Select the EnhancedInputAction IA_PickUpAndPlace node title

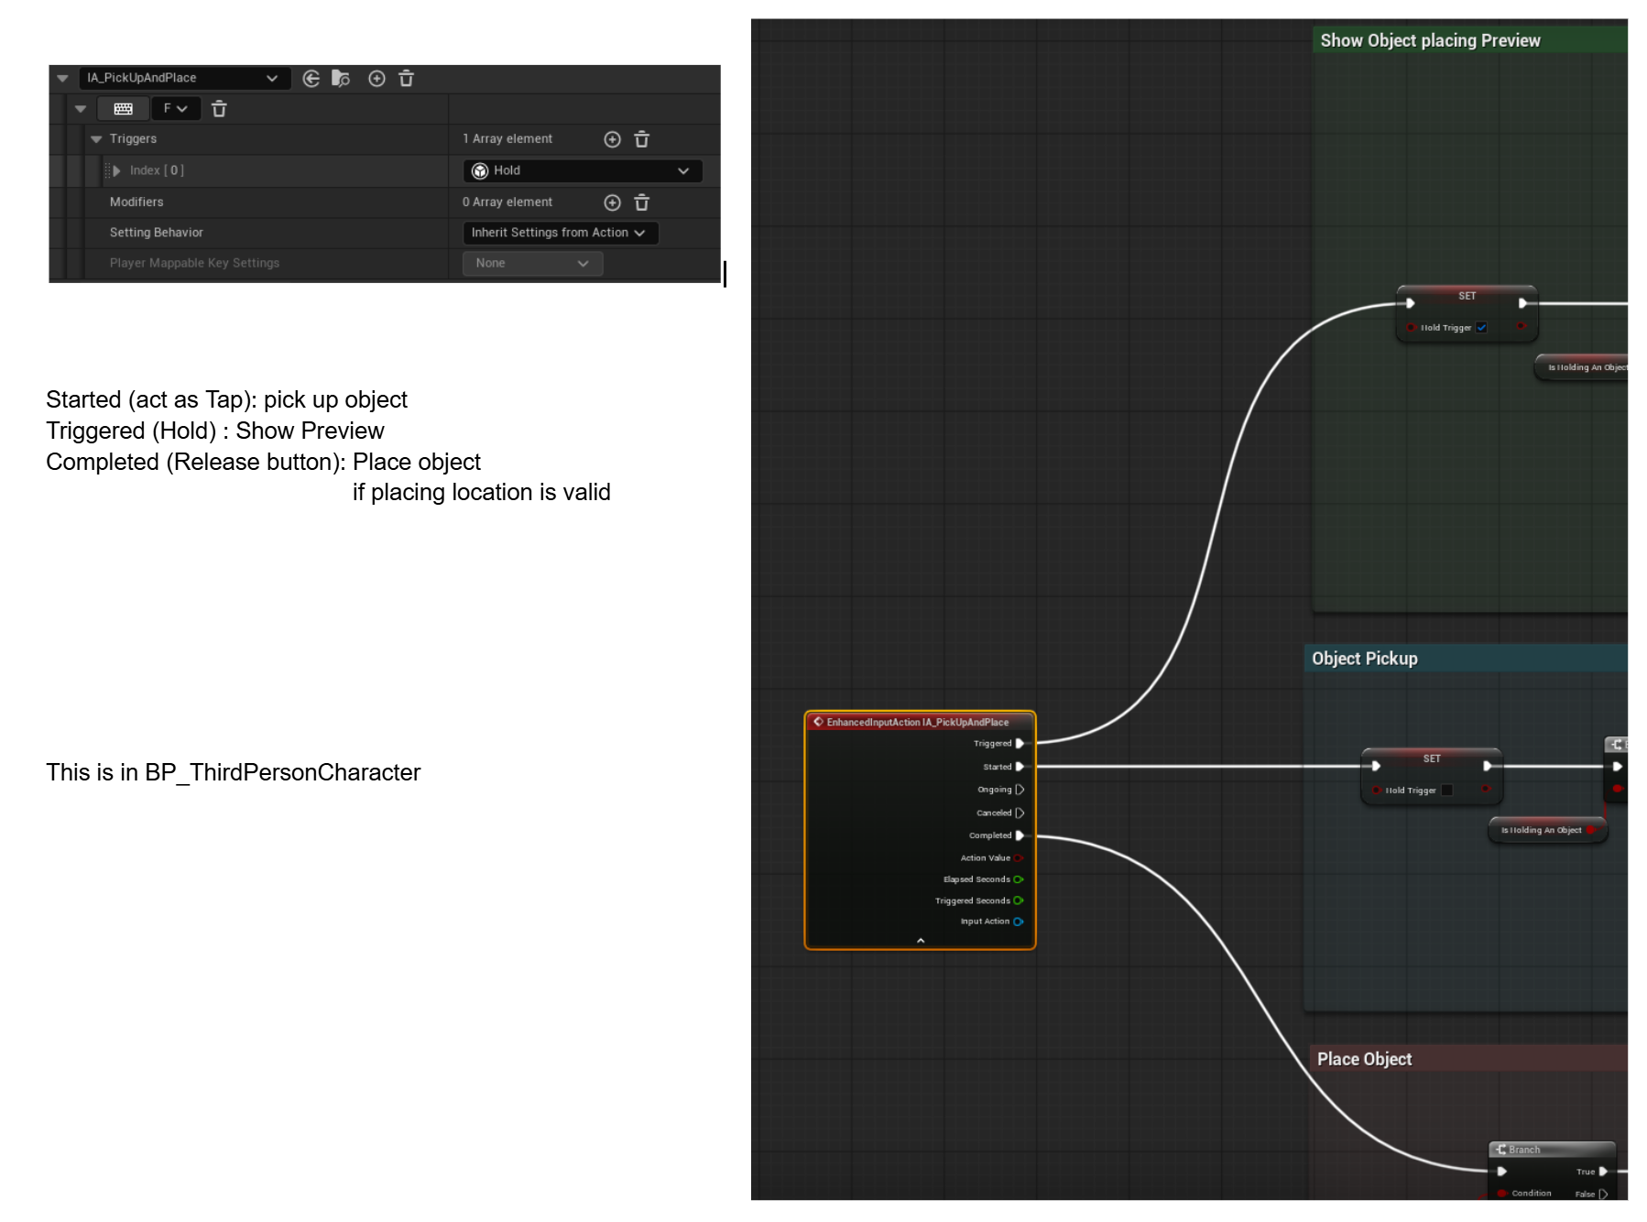click(x=918, y=722)
